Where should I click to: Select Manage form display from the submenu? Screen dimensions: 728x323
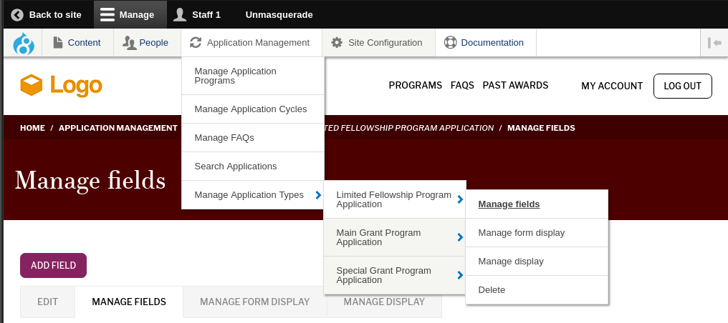point(521,233)
